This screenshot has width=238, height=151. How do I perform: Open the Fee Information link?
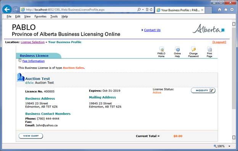coord(34,61)
